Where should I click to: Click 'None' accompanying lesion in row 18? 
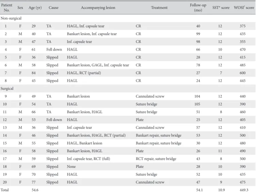(71, 167)
